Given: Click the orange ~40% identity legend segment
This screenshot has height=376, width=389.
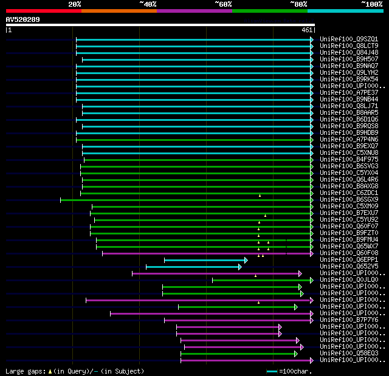Looking at the screenshot, I should [119, 11].
